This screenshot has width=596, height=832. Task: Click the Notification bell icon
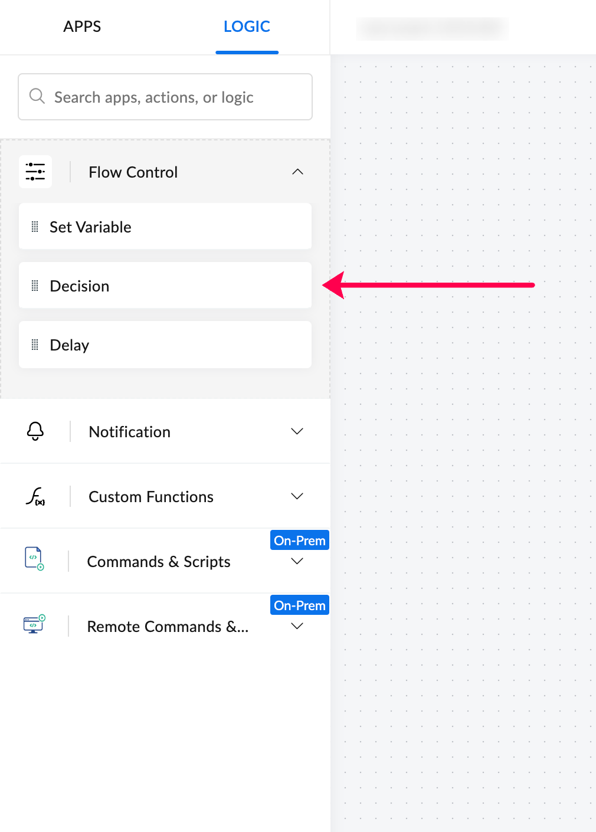[x=35, y=431]
